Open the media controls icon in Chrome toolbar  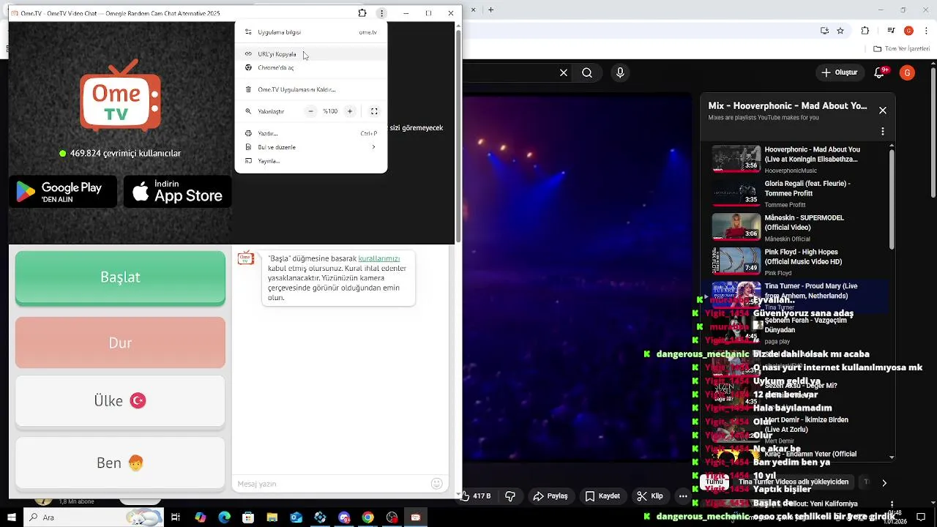(891, 31)
